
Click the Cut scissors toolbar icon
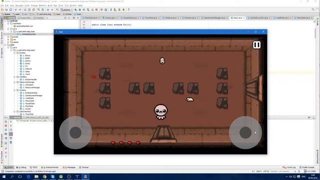click(25, 9)
